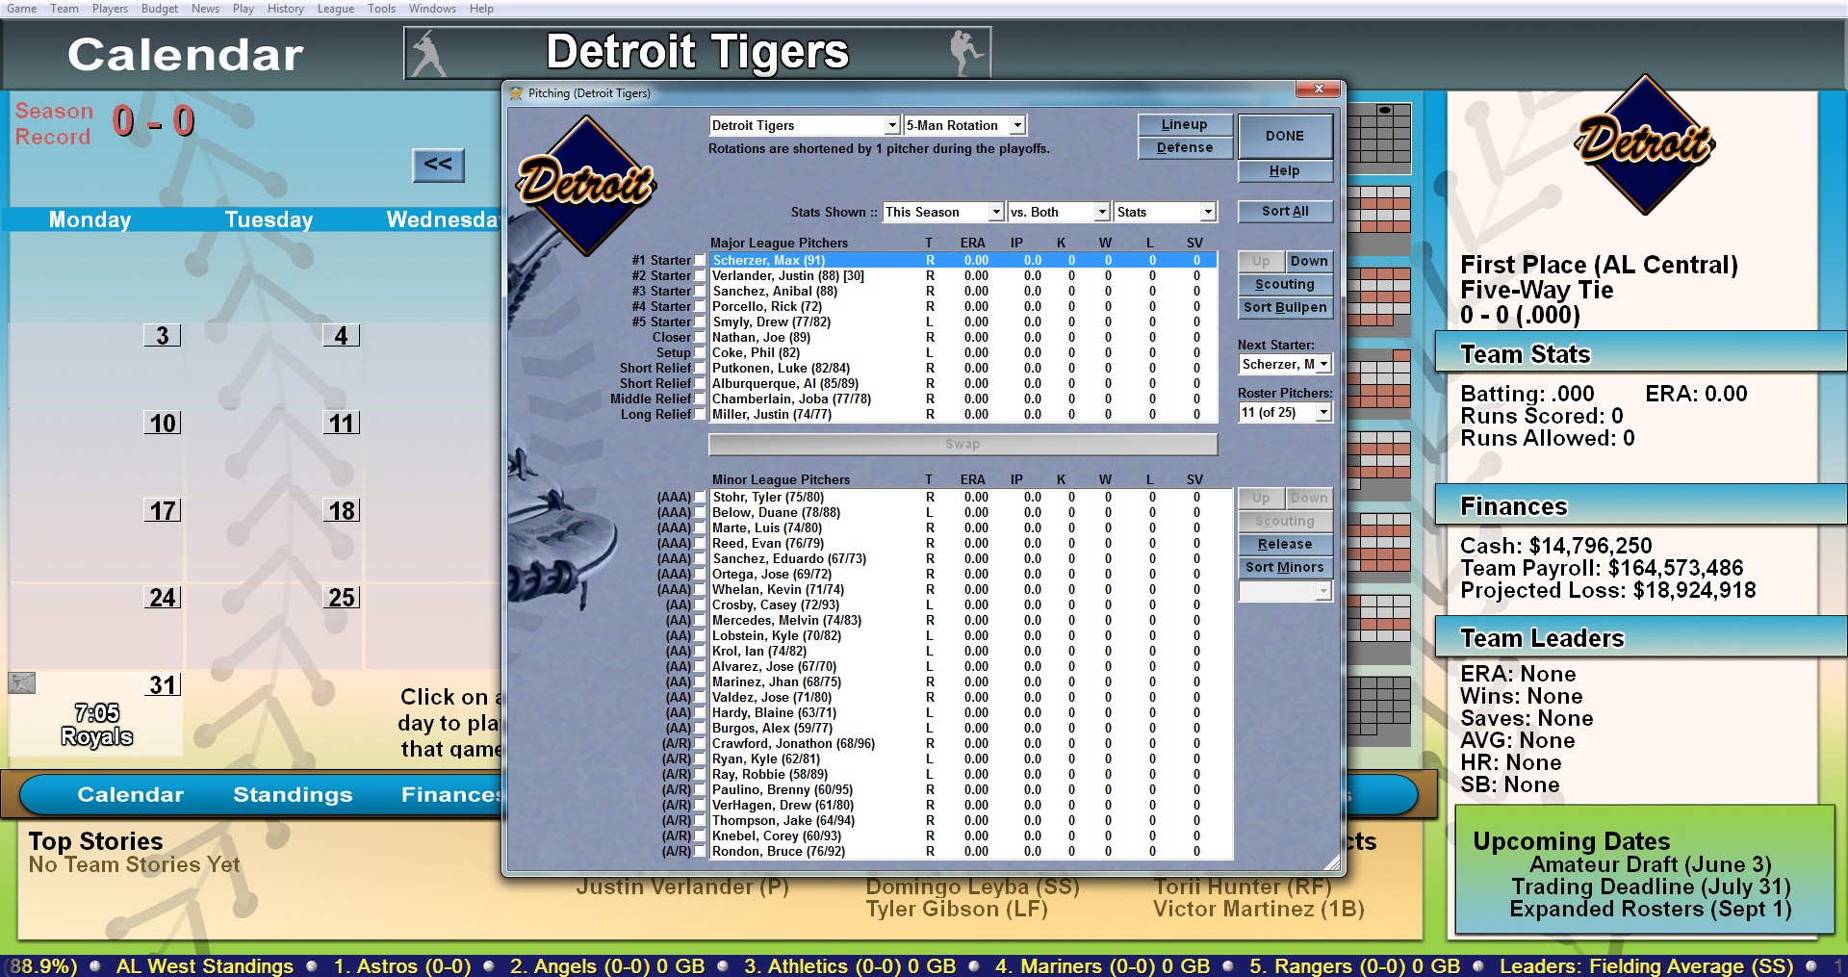Screen dimensions: 1848x977
Task: Click the Sort Bullpen button
Action: (x=1284, y=307)
